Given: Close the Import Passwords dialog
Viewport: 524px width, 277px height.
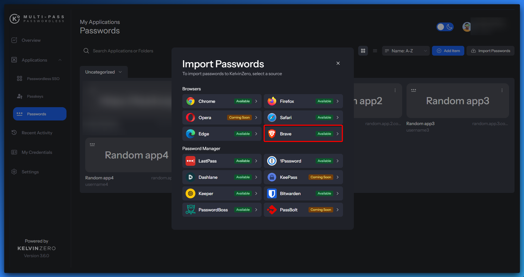Looking at the screenshot, I should click(338, 63).
